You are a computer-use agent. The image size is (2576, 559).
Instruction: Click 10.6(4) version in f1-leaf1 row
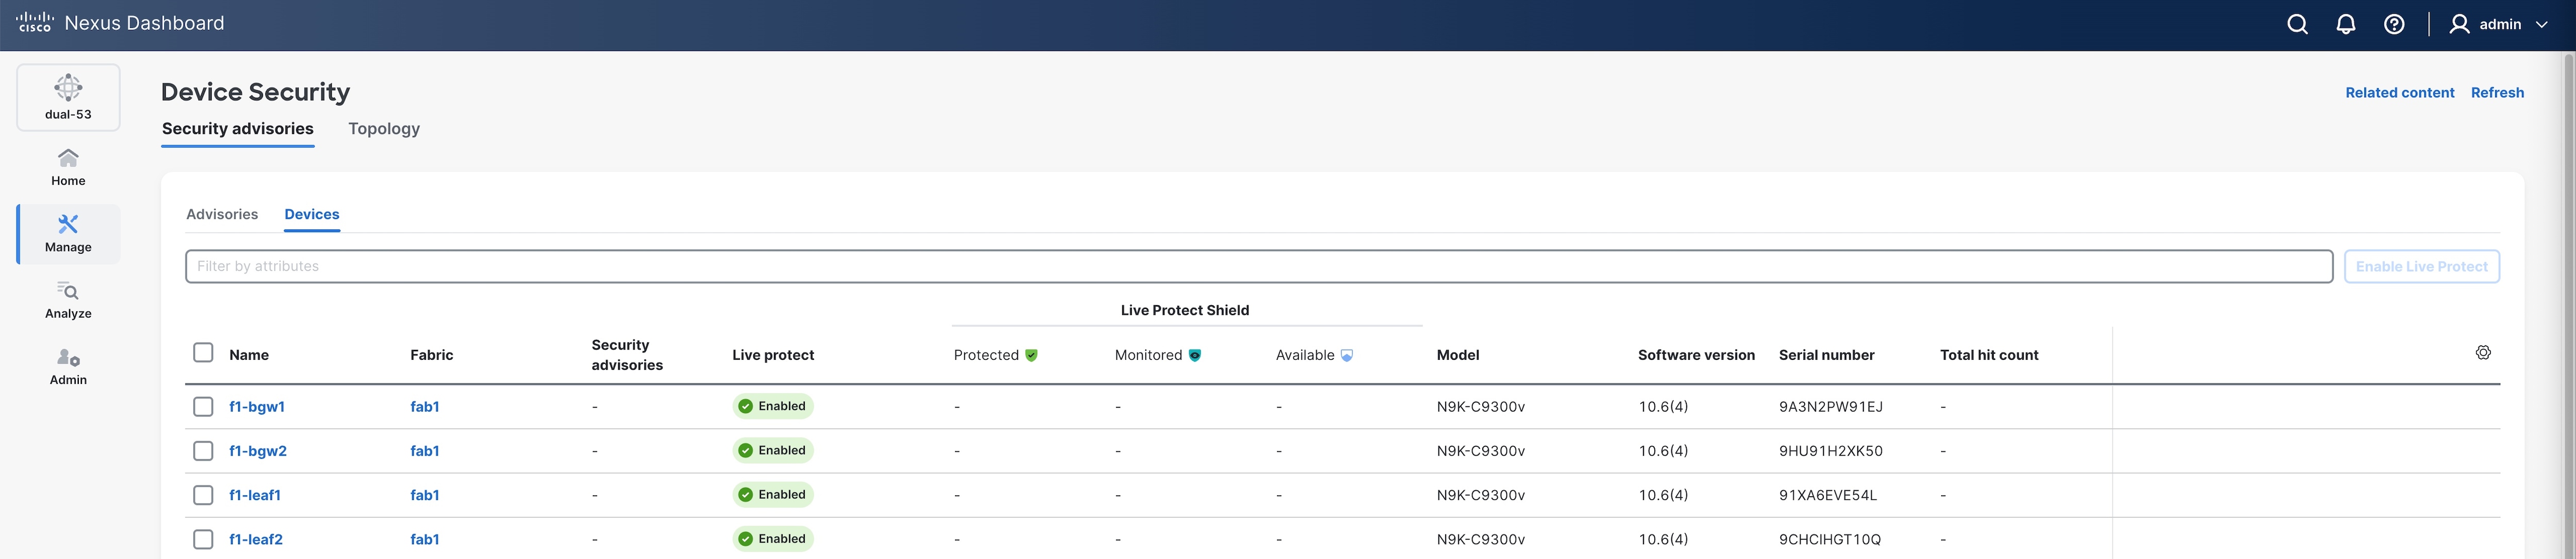pyautogui.click(x=1663, y=495)
